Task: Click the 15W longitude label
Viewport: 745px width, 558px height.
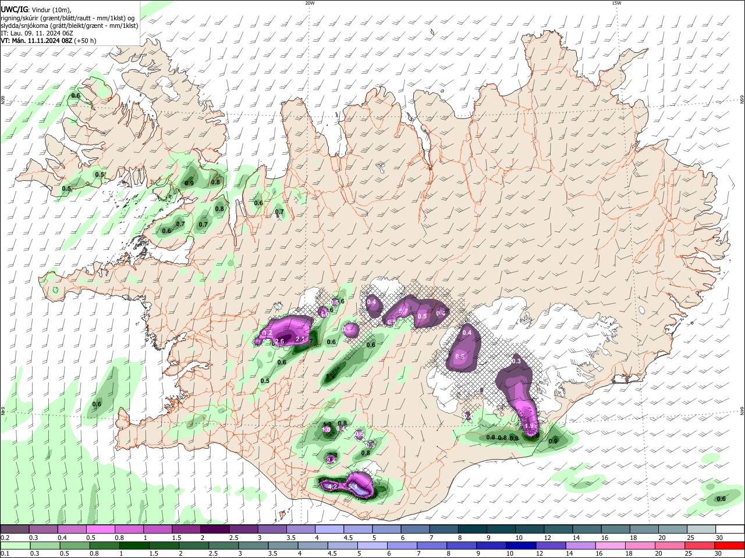Action: coord(616,3)
